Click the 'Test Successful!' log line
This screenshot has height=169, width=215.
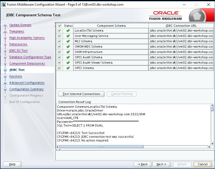tap(81, 133)
